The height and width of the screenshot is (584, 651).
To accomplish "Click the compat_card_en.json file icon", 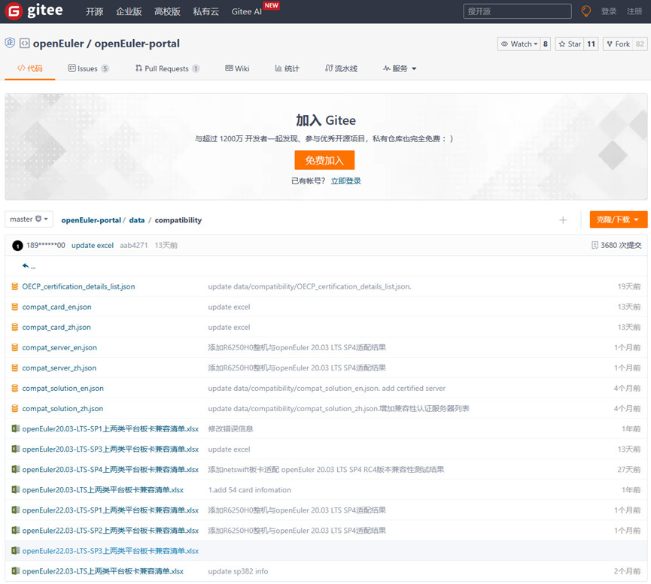I will pyautogui.click(x=15, y=307).
